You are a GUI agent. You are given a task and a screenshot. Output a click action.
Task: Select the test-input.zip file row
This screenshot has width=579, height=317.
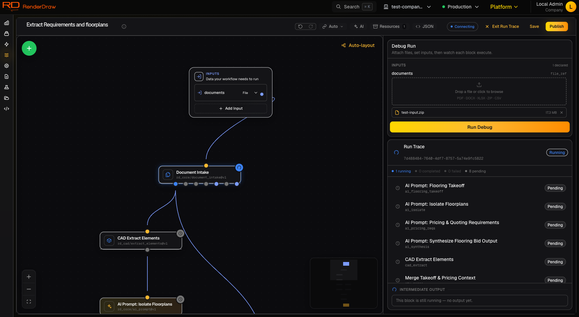point(479,113)
